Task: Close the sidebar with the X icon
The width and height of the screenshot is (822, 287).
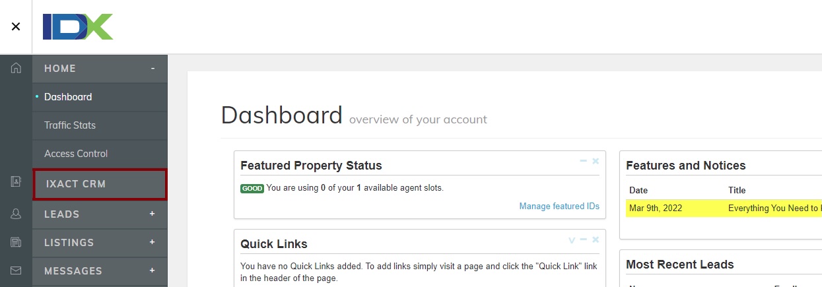Action: pyautogui.click(x=16, y=26)
